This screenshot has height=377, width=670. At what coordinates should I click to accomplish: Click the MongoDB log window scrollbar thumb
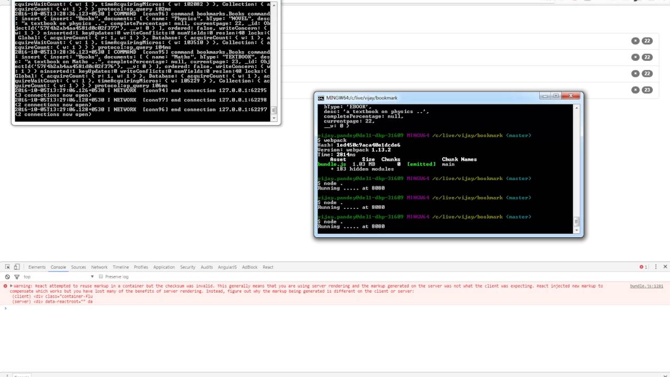click(x=274, y=110)
